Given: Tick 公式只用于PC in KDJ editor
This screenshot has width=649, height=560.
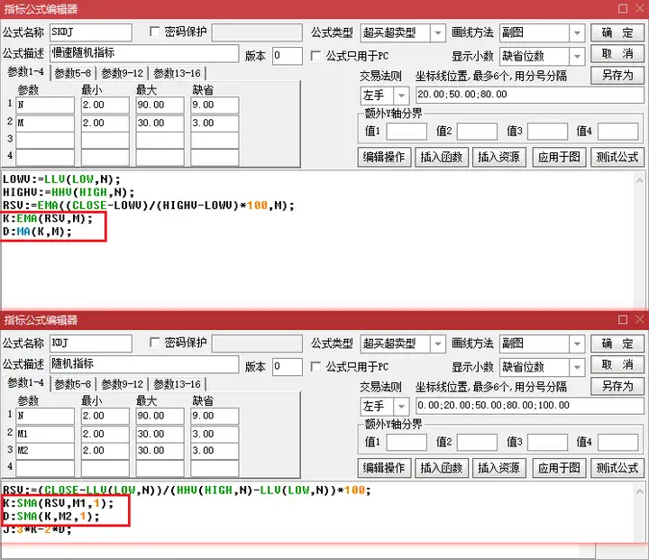Looking at the screenshot, I should click(x=315, y=367).
